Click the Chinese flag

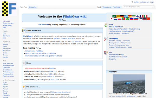pos(148,19)
